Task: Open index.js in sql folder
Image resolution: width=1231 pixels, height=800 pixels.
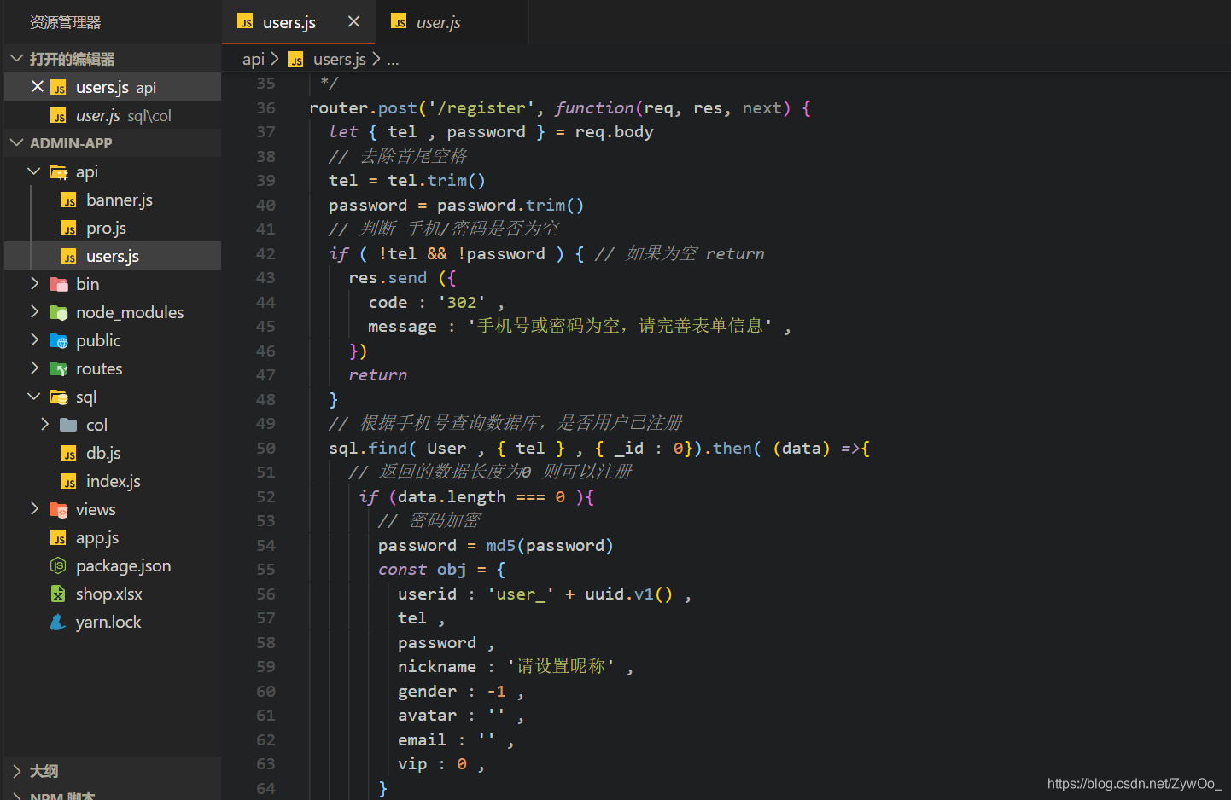Action: (x=113, y=481)
